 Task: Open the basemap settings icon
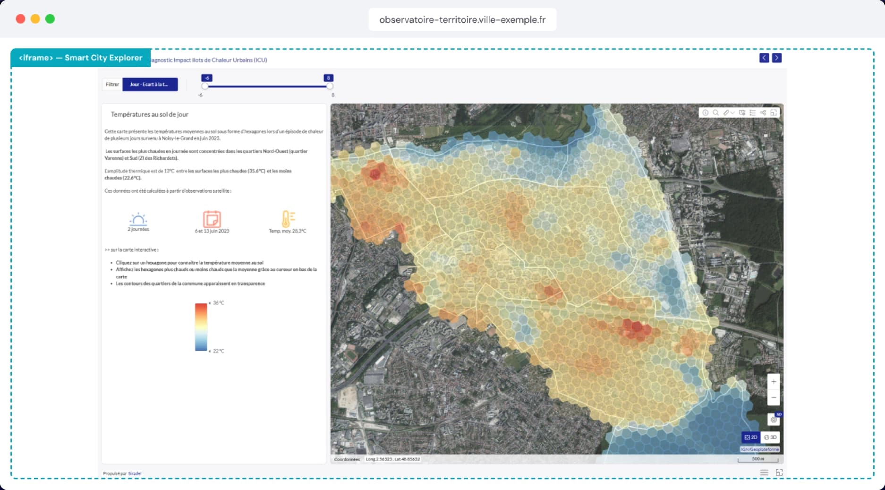(x=742, y=112)
